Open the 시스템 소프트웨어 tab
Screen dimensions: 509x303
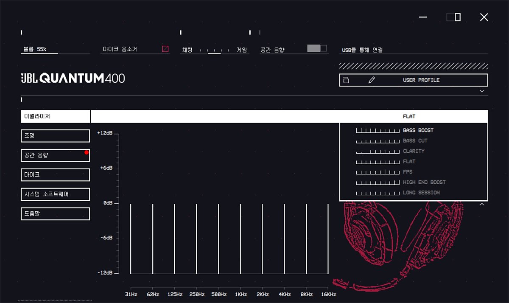pos(55,194)
